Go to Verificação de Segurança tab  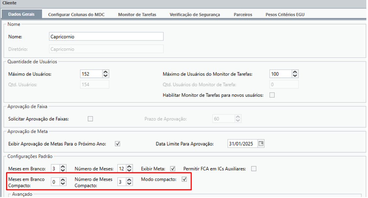(194, 14)
